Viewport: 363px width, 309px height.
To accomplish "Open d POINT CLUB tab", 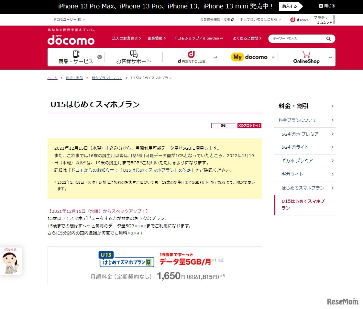I will 191,57.
